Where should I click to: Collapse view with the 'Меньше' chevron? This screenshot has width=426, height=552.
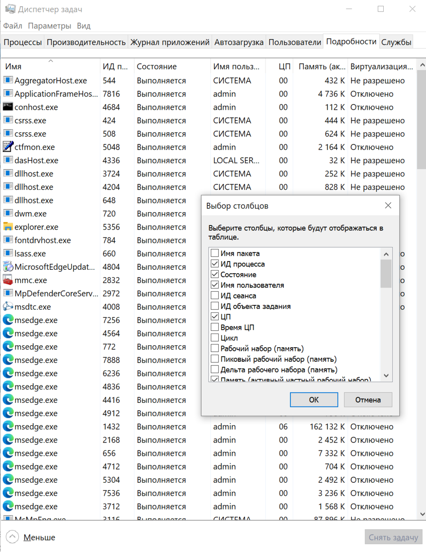pyautogui.click(x=12, y=537)
